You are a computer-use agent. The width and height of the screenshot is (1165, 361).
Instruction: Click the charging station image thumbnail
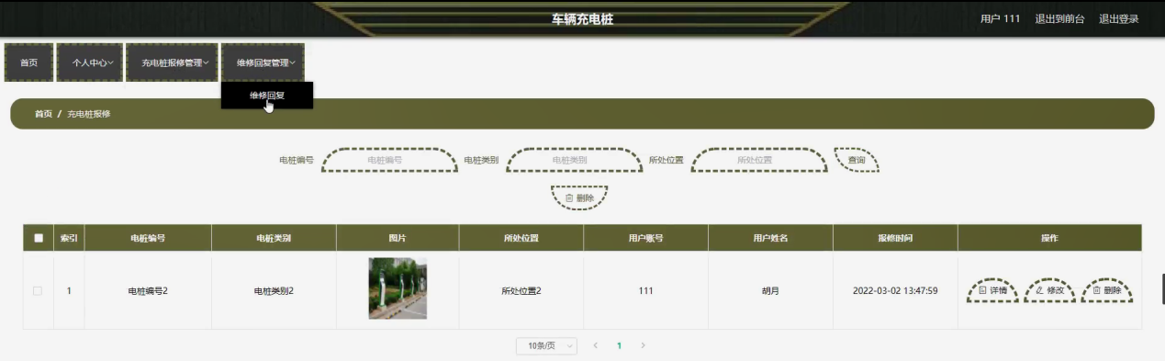[398, 288]
